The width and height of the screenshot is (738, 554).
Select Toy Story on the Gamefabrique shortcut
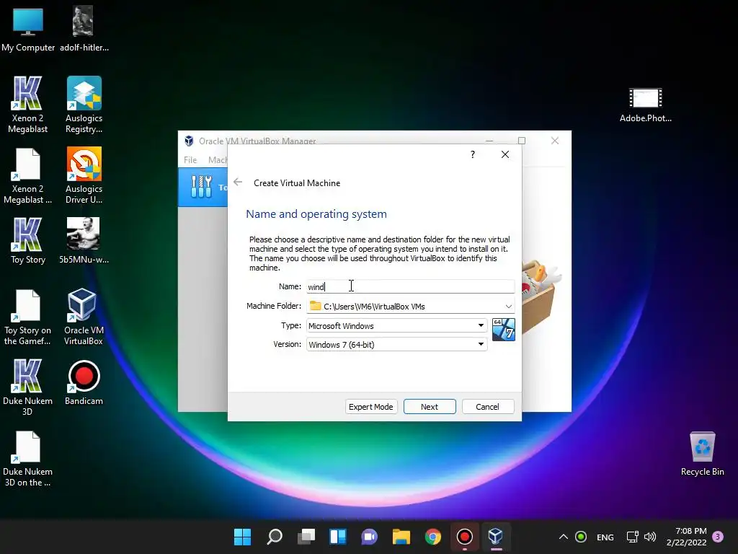tap(28, 317)
